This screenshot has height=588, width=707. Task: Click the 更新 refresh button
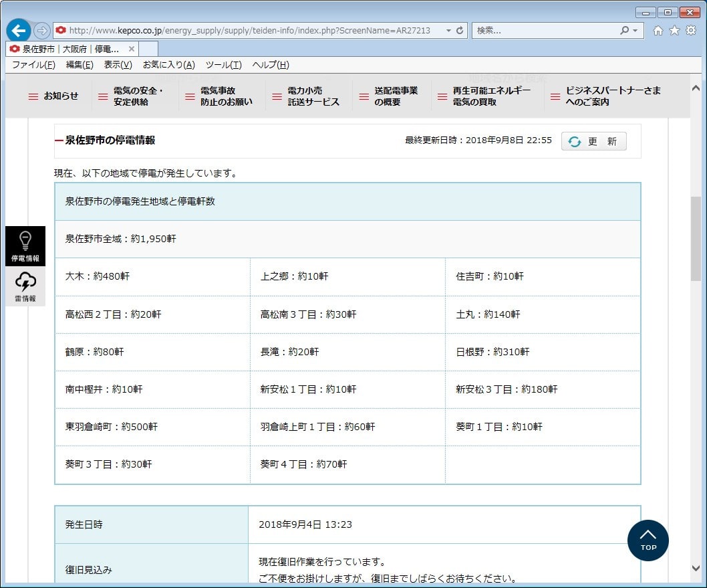(x=593, y=141)
